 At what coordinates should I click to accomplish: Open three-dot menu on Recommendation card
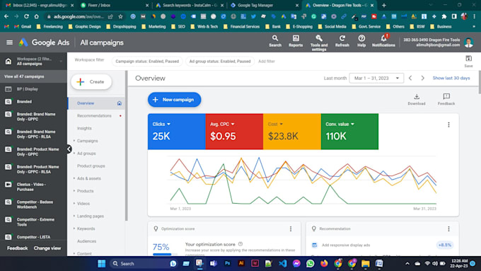click(x=448, y=229)
